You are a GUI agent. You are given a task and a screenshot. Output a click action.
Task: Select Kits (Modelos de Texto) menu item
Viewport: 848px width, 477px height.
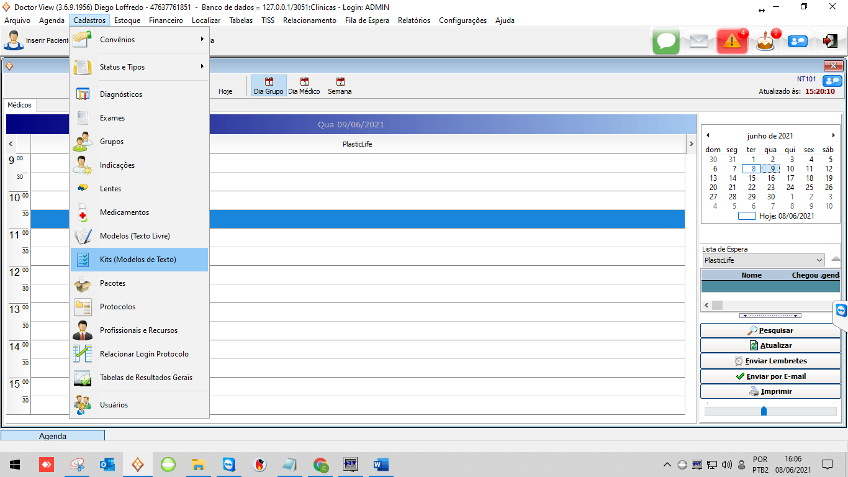click(139, 260)
